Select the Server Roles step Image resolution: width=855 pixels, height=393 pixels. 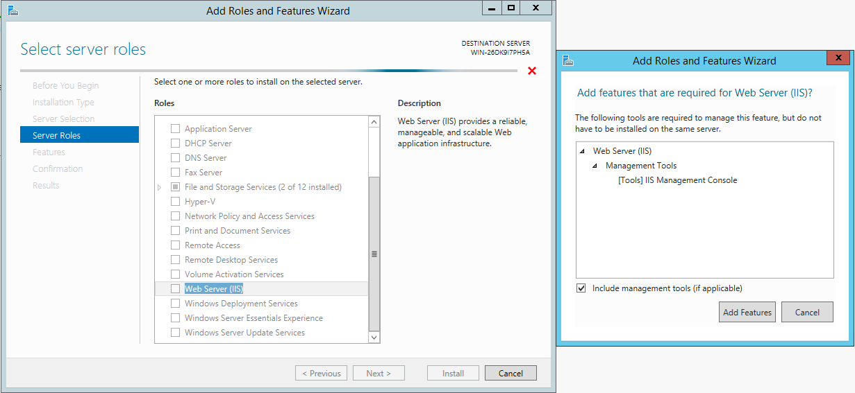(80, 135)
